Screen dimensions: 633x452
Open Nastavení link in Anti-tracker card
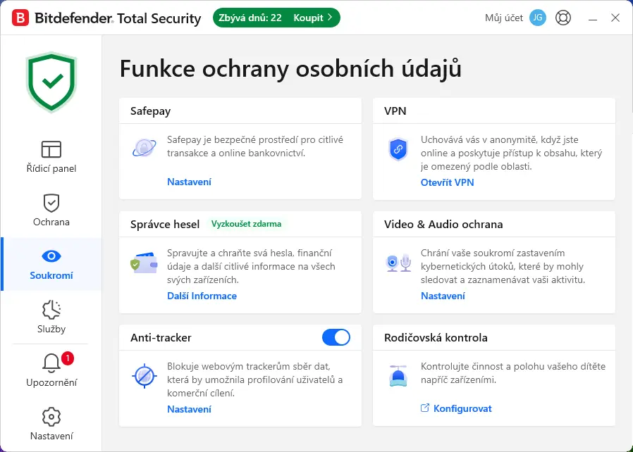[189, 409]
